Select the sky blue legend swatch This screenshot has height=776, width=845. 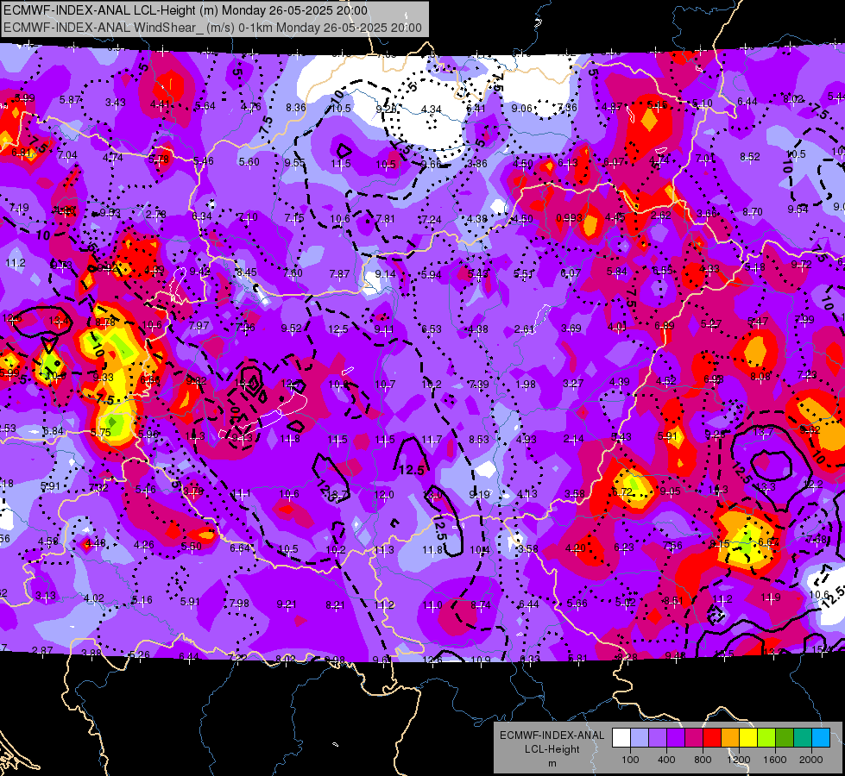821,738
